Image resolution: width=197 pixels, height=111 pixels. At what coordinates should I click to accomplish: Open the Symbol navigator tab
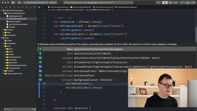10,7
